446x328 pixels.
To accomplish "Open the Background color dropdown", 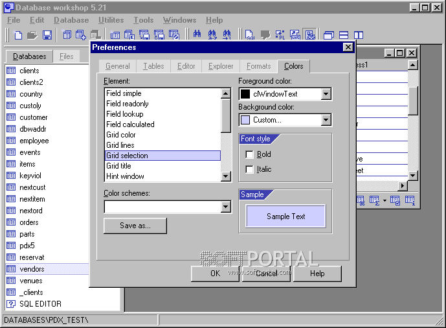I will 326,120.
